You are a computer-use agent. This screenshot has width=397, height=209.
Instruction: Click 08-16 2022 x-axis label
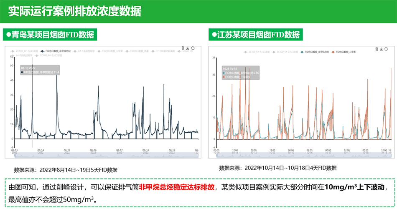93,151
